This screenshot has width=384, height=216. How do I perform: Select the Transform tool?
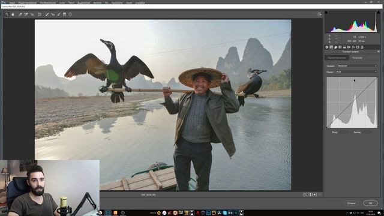[x=40, y=14]
